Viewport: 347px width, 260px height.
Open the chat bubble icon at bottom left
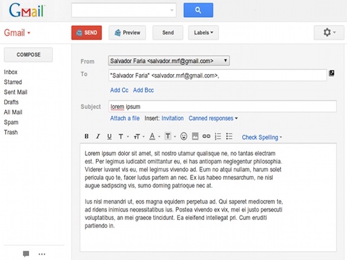click(x=26, y=253)
